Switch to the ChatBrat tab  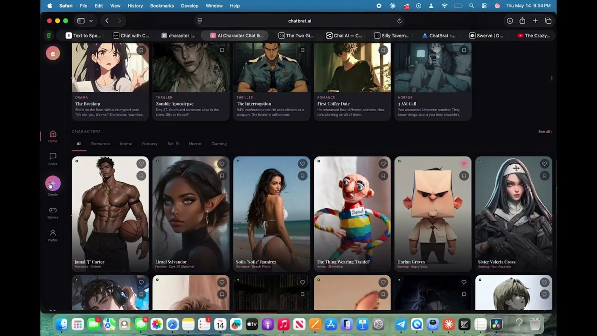(439, 35)
